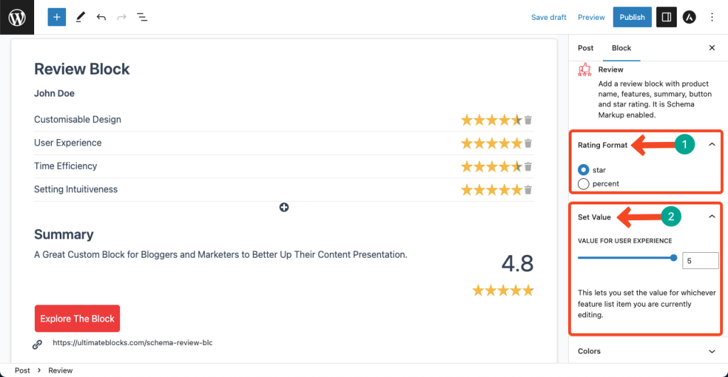Screen dimensions: 728x377
Task: Switch to the Block tab
Action: 621,48
